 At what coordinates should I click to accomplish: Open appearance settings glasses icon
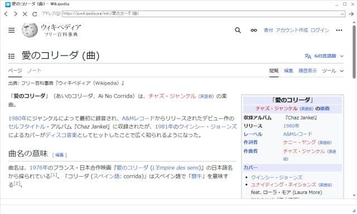[x=254, y=30]
